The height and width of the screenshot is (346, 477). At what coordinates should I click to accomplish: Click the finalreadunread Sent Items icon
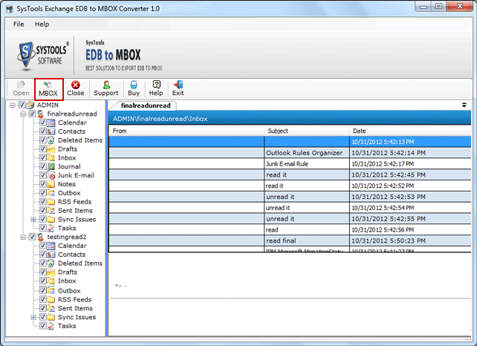[51, 211]
